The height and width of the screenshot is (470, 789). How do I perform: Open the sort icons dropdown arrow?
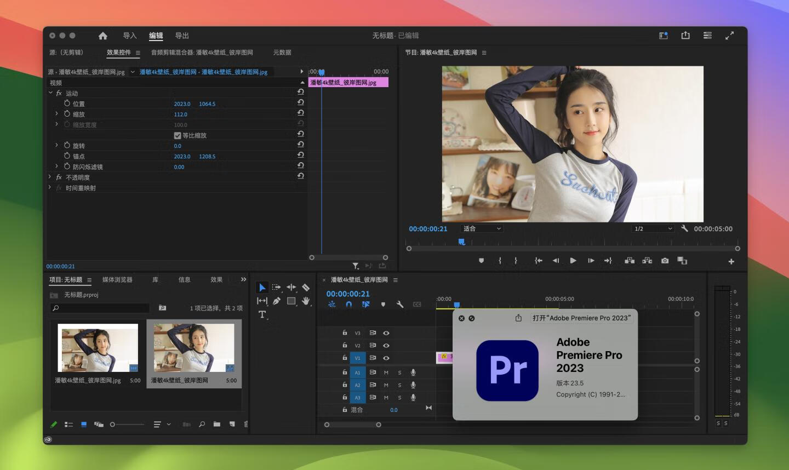coord(169,424)
